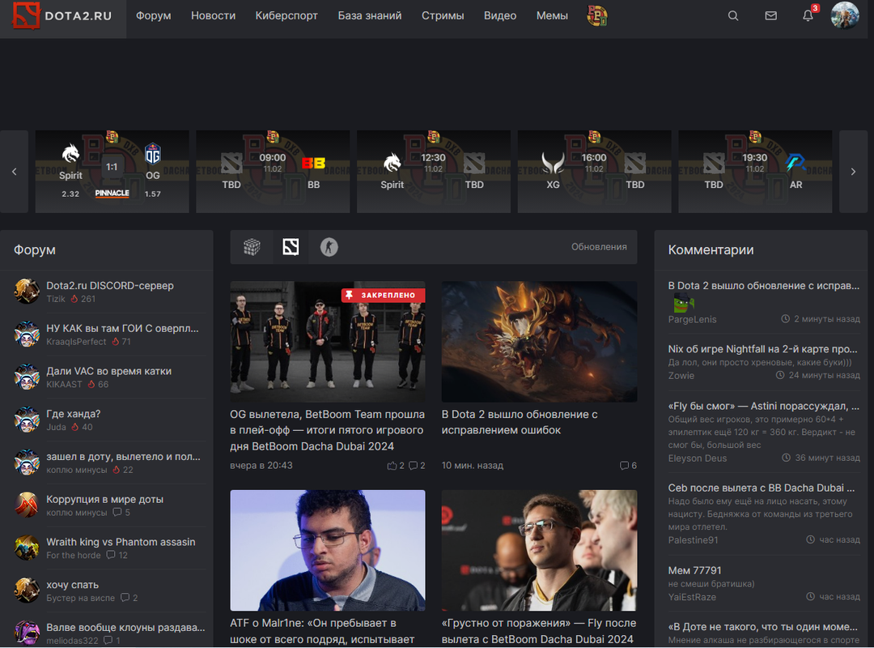Open the Форум menu item
This screenshot has height=648, width=874.
pyautogui.click(x=153, y=15)
